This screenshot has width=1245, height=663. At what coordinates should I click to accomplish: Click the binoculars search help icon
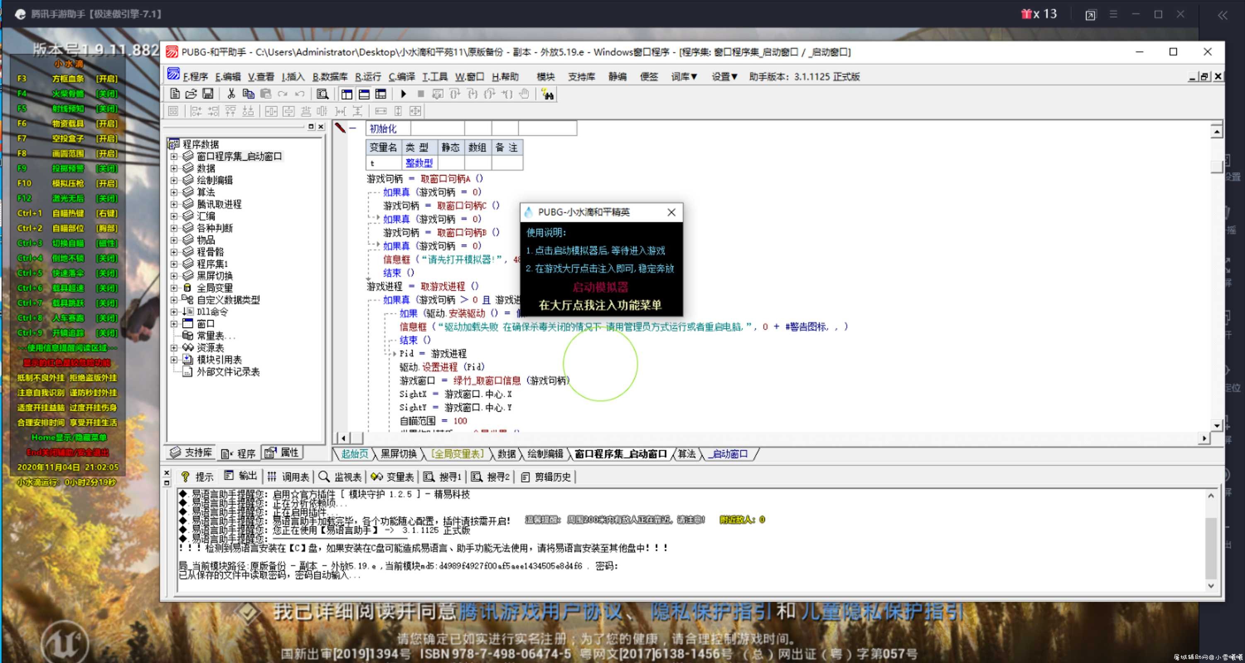(x=547, y=94)
